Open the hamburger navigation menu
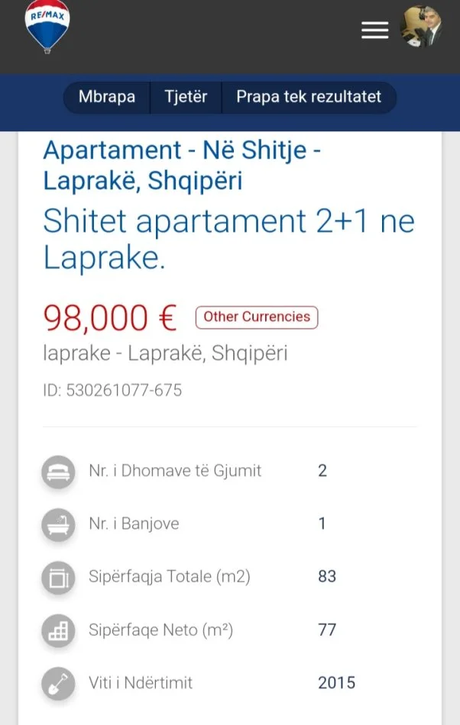Viewport: 460px width, 725px height. (x=374, y=30)
